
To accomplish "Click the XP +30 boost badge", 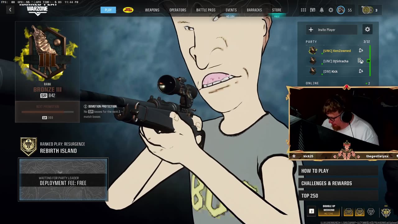I will pyautogui.click(x=386, y=212).
